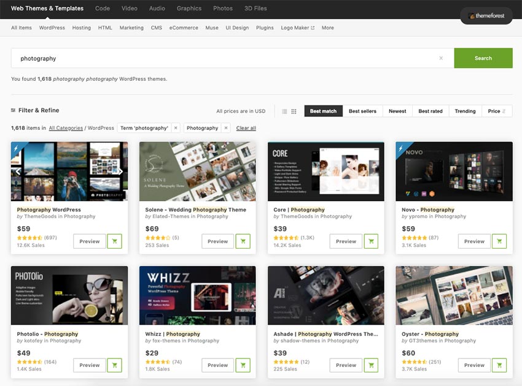Screen dimensions: 522x386
Task: Preview the Core Photography theme
Action: (x=346, y=241)
